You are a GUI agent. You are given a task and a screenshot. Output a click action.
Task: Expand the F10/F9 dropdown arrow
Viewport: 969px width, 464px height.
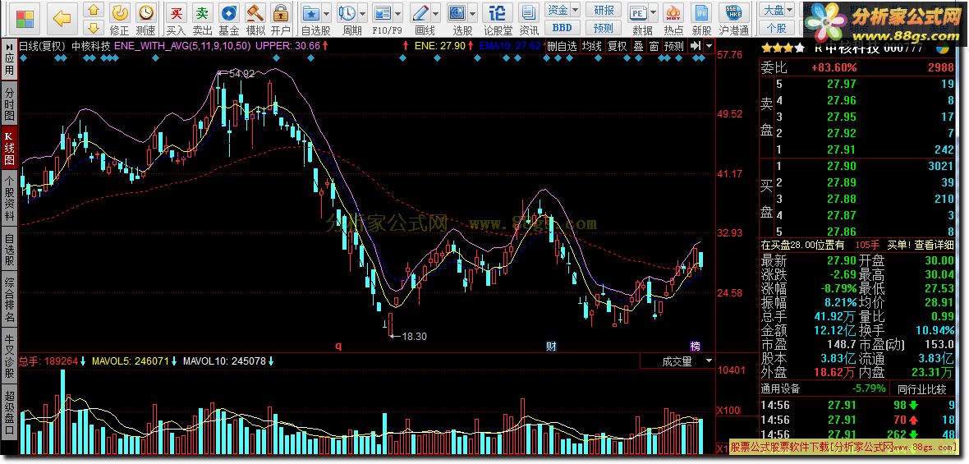(x=399, y=12)
